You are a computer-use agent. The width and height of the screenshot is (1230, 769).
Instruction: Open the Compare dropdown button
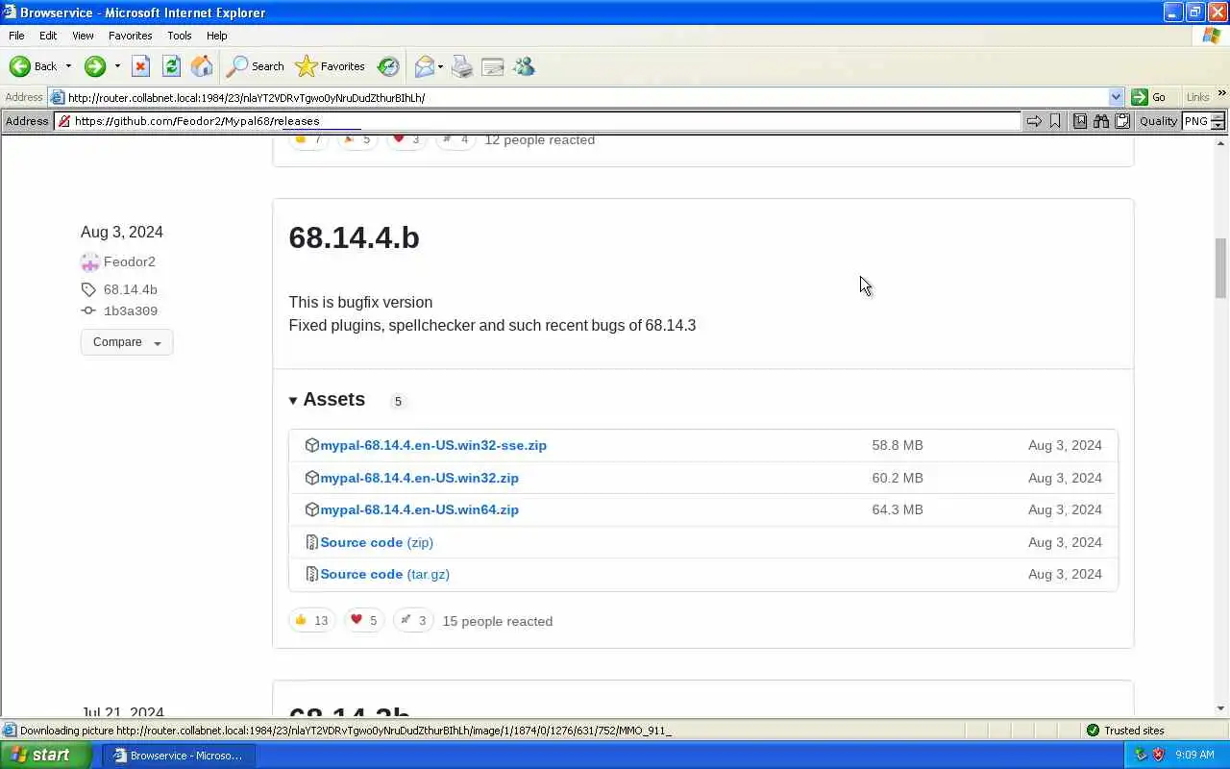coord(127,342)
